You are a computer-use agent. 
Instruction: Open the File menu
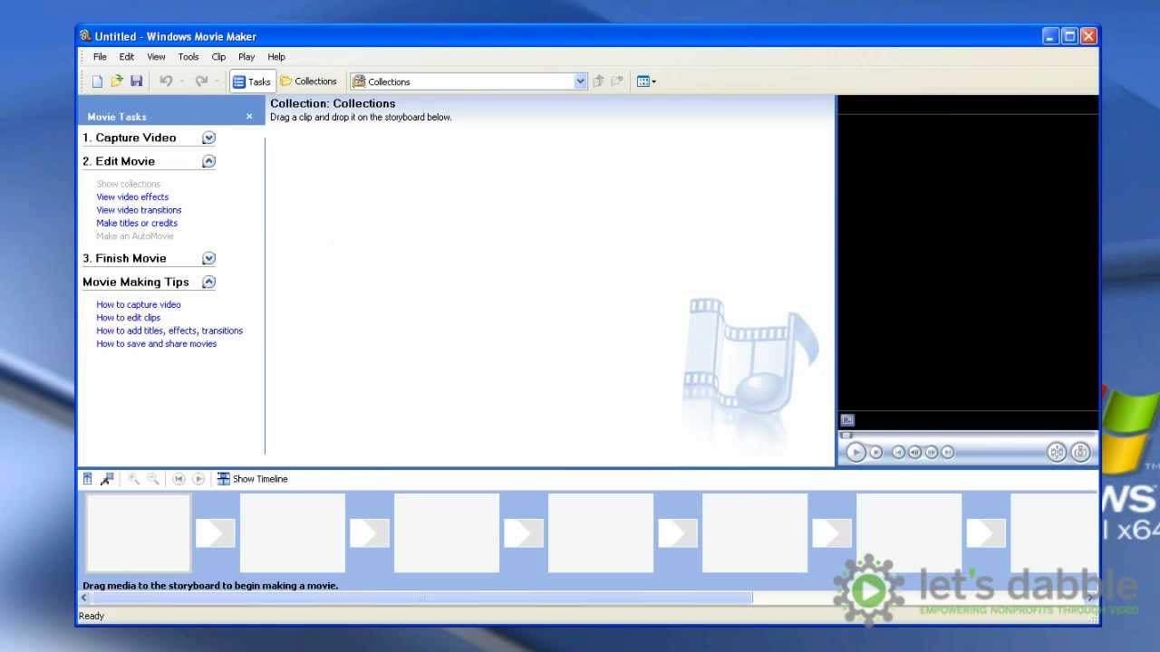(100, 57)
